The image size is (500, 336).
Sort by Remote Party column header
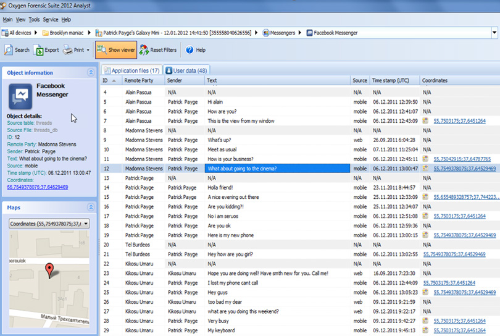(143, 80)
